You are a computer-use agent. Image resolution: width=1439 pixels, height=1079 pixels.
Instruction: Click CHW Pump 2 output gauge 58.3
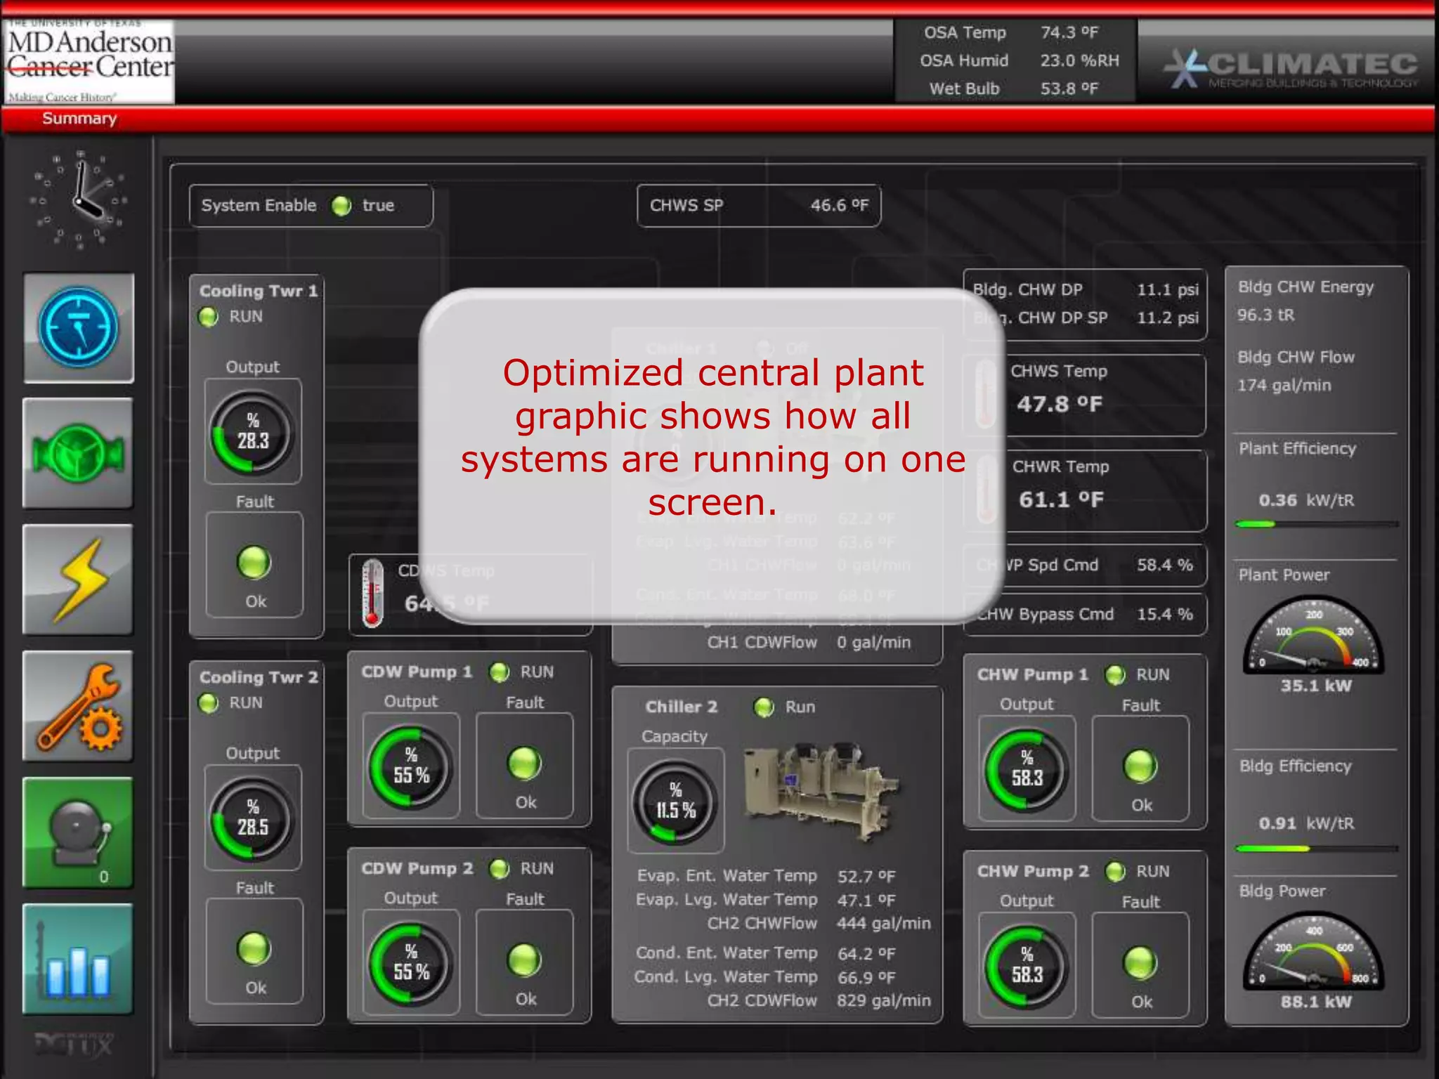1027,967
